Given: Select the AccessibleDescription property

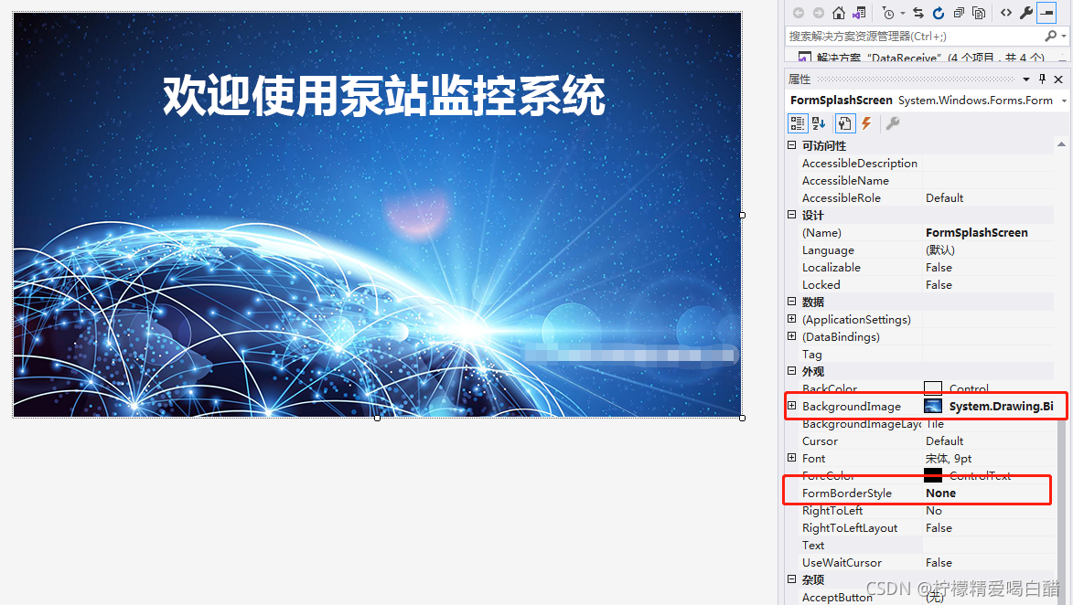Looking at the screenshot, I should click(x=860, y=163).
